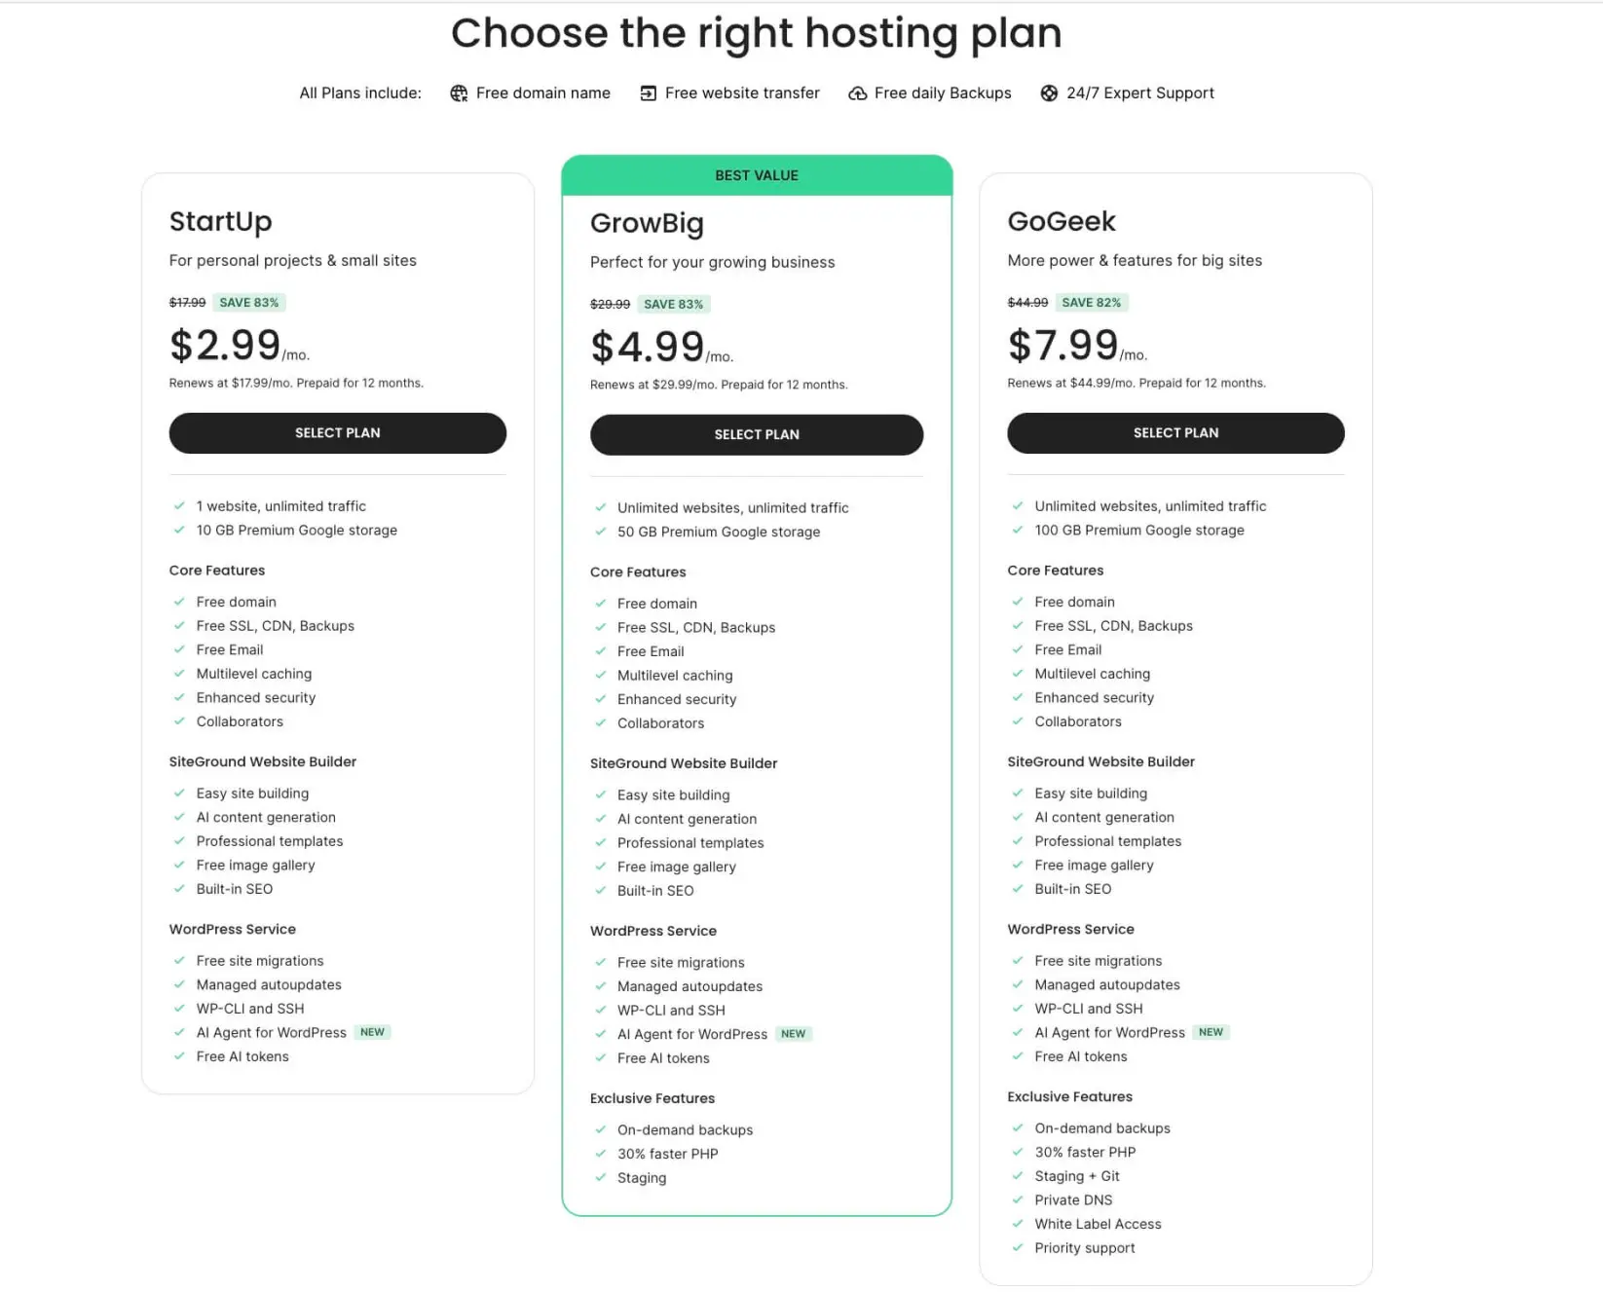Click the checkmark beside Staging under GrowBig
This screenshot has height=1292, width=1603.
pyautogui.click(x=600, y=1178)
